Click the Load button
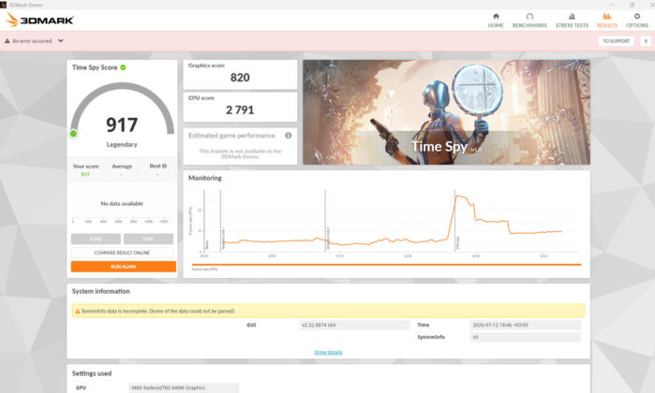The image size is (655, 393). coord(96,239)
